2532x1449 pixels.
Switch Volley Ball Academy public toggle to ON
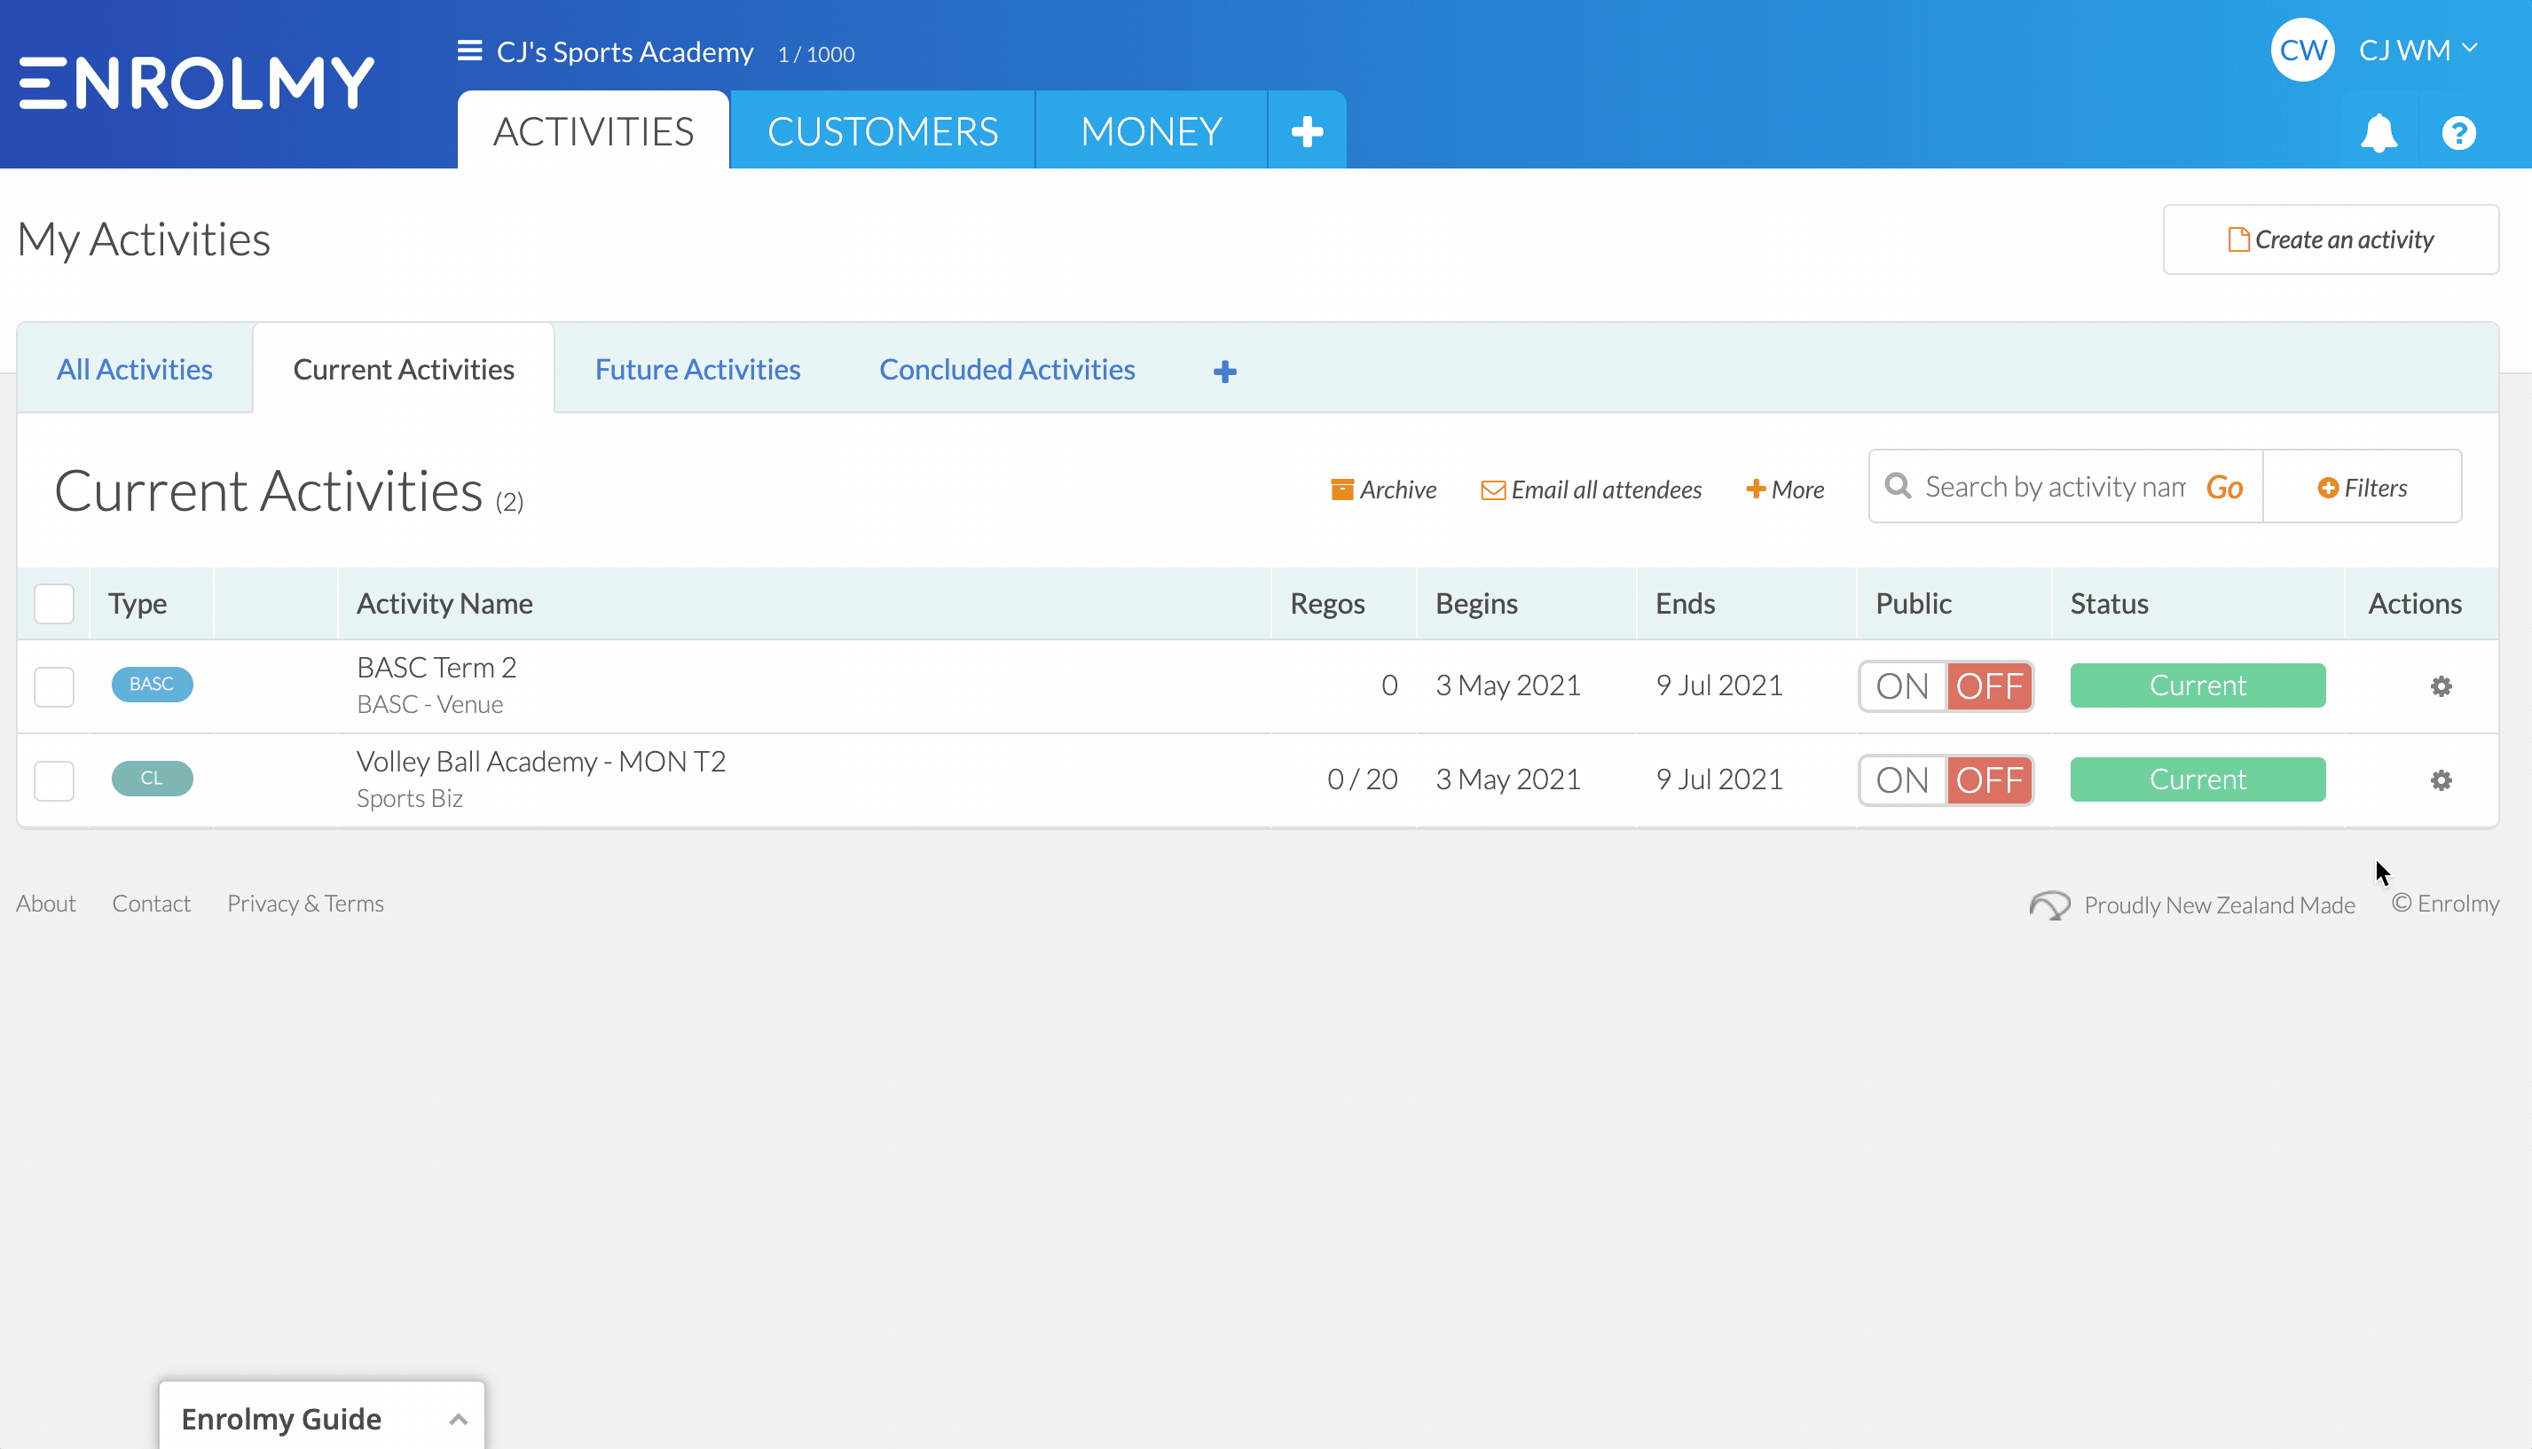click(1903, 780)
